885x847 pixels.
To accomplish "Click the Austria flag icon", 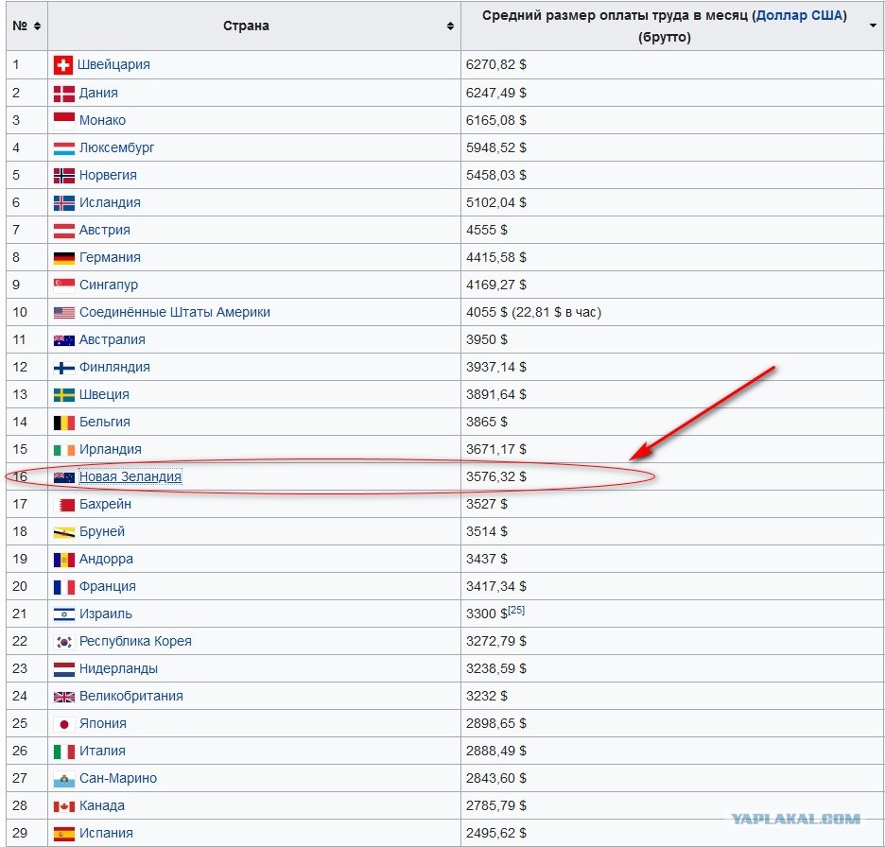I will click(x=63, y=231).
